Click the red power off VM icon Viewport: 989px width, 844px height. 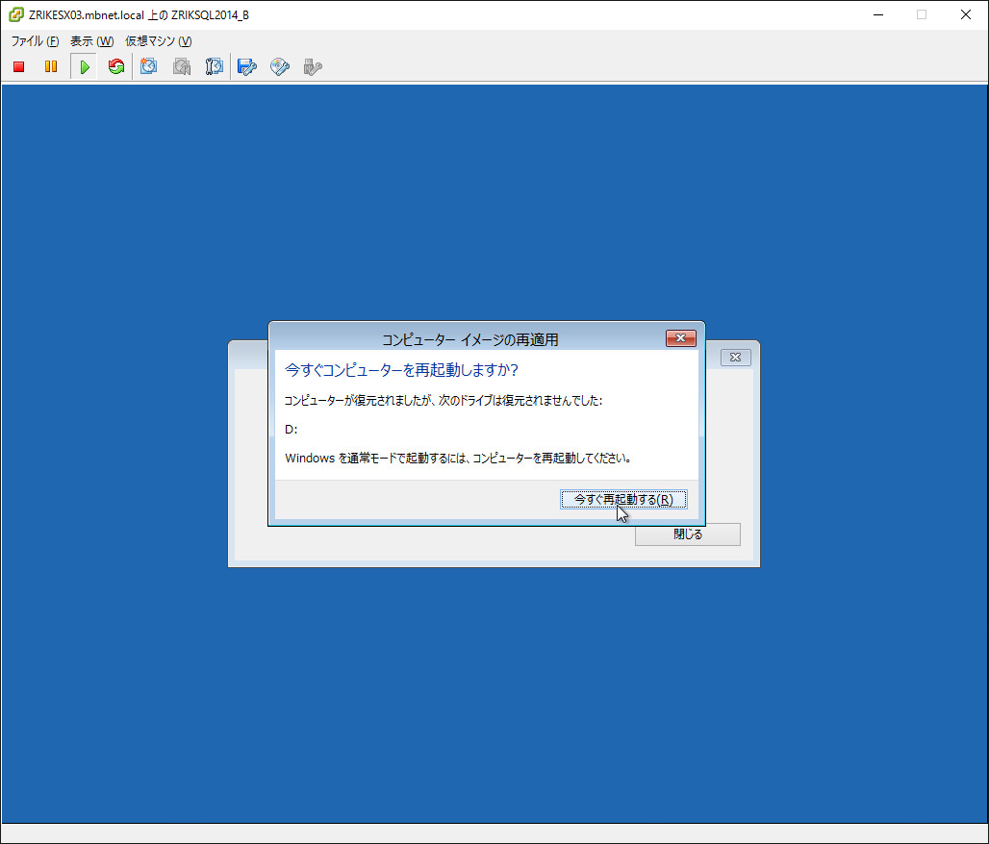click(x=19, y=67)
